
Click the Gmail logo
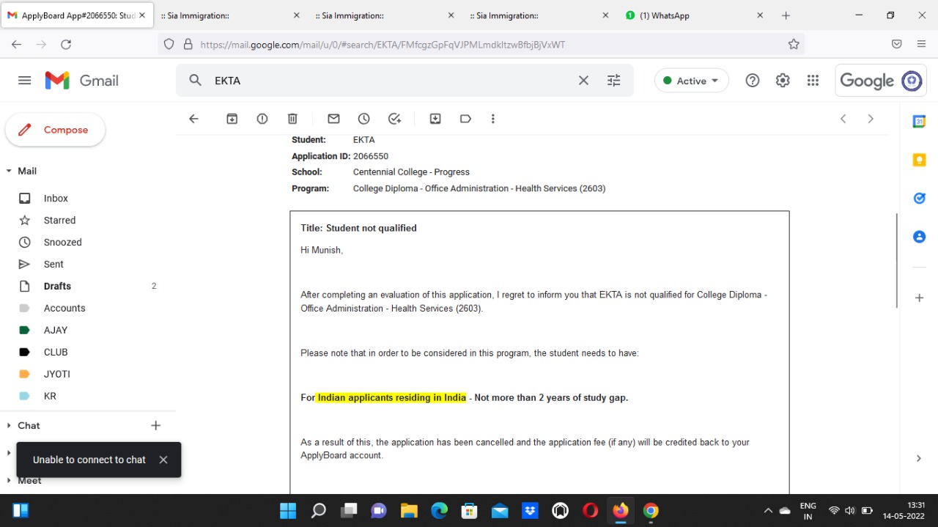point(82,81)
